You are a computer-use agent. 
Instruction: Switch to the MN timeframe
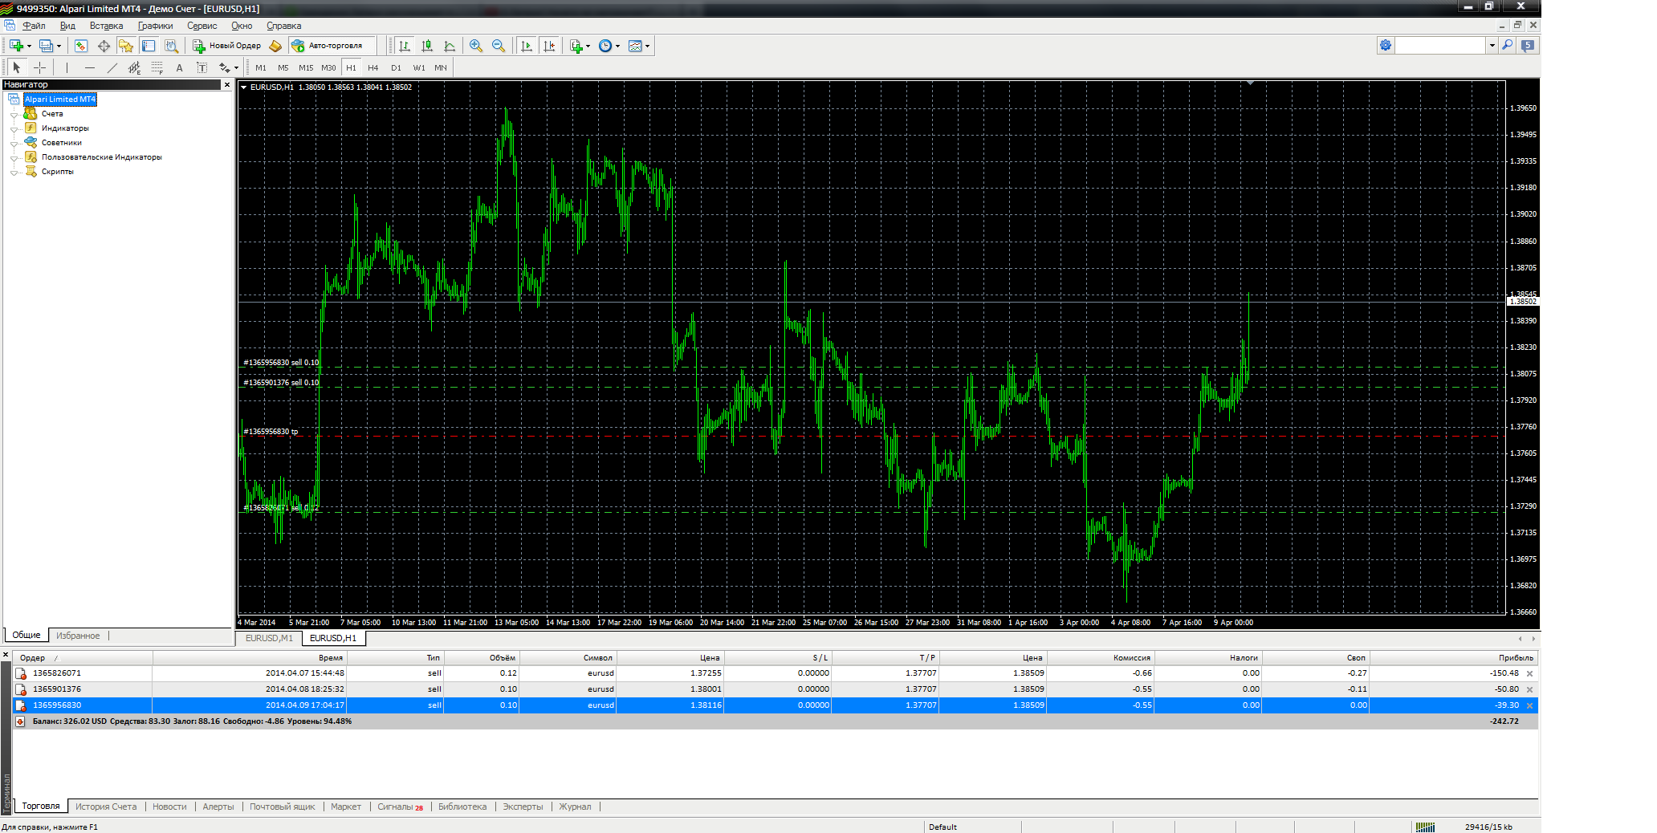pos(441,67)
